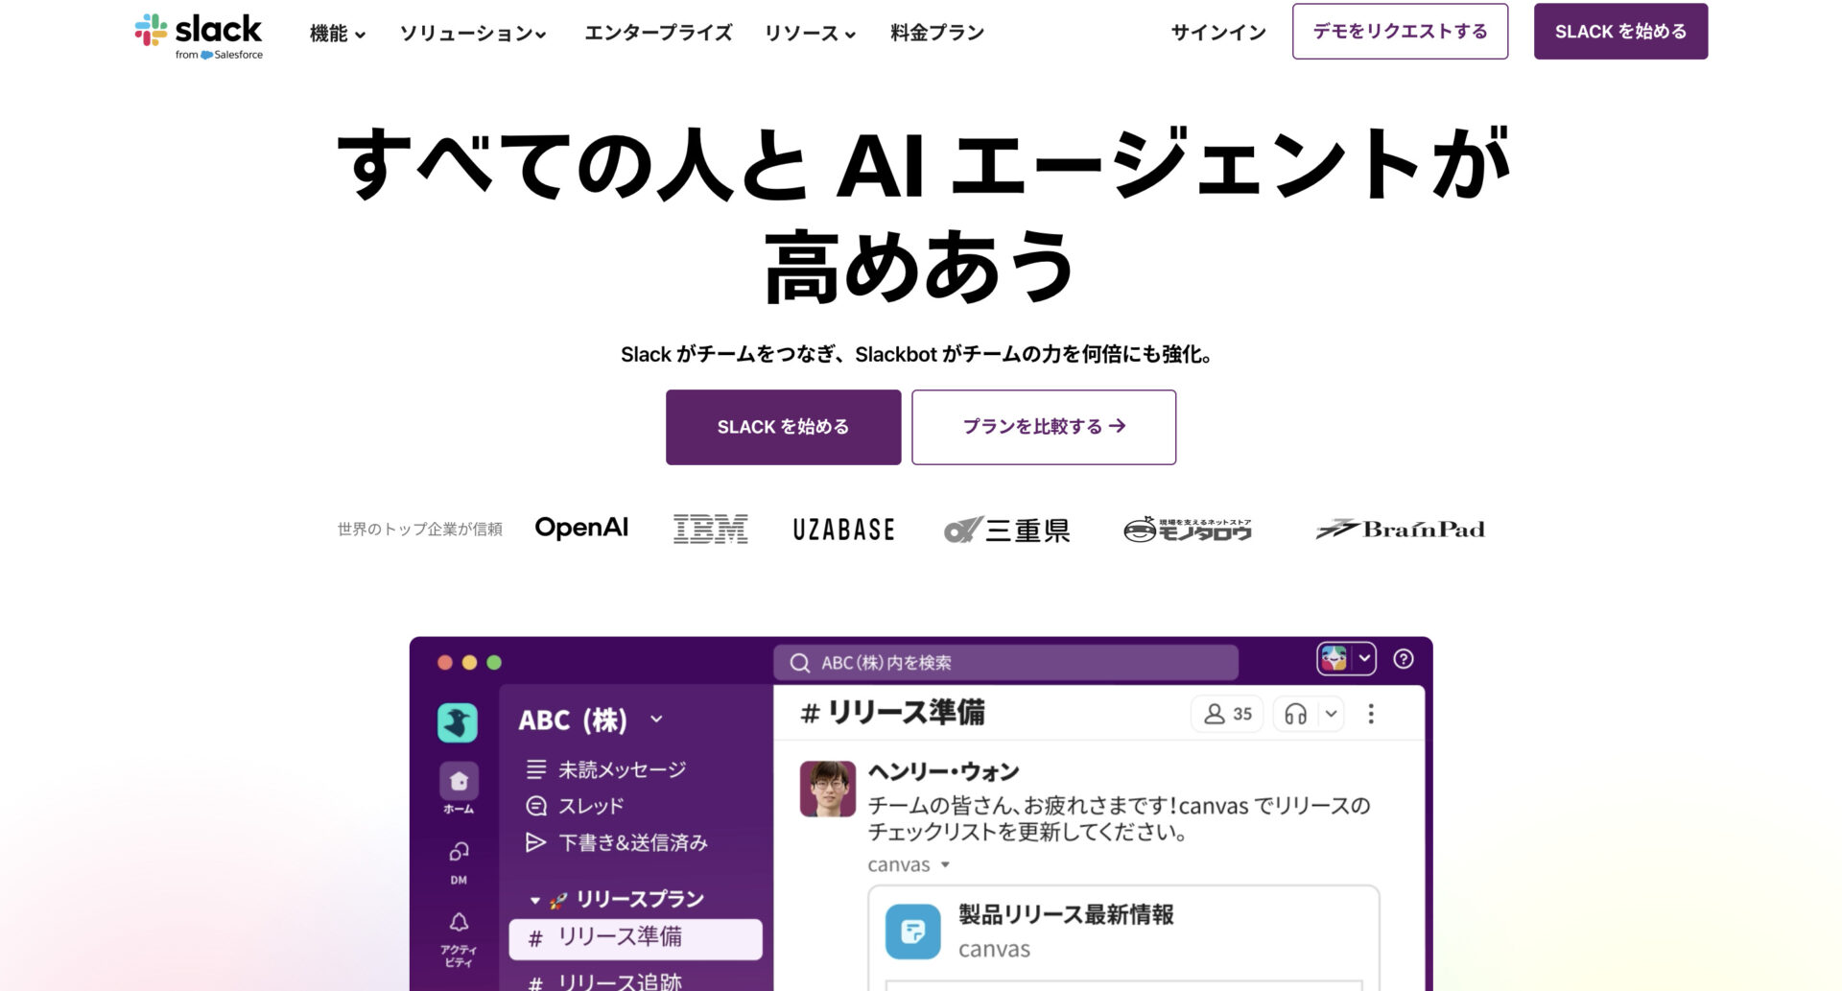The width and height of the screenshot is (1842, 991).
Task: Click the サインイン link
Action: coord(1218,33)
